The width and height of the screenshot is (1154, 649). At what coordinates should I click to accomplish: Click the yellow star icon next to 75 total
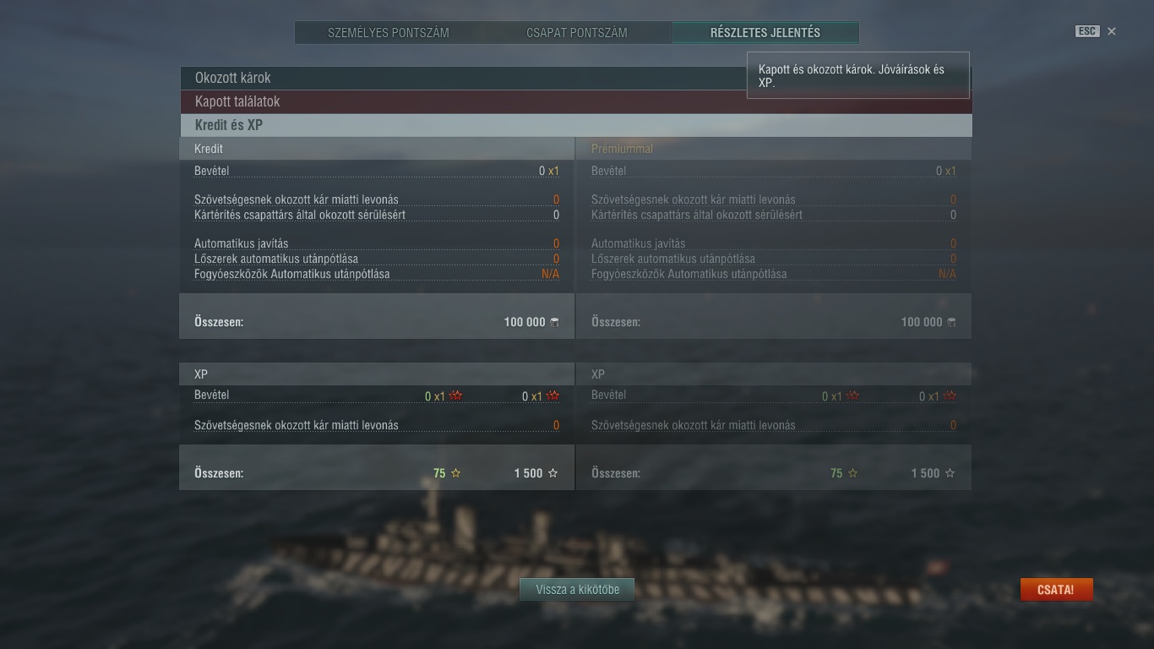pyautogui.click(x=456, y=473)
